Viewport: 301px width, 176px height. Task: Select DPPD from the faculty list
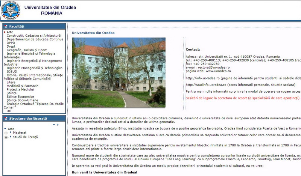11,43
